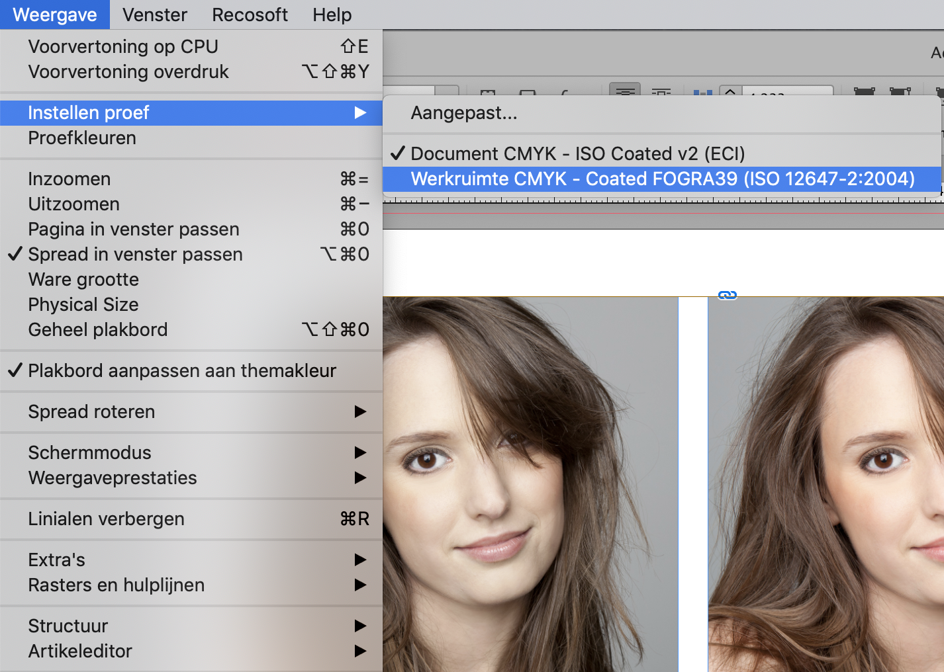
Task: Click the chain link badge on the image frame
Action: (x=728, y=295)
